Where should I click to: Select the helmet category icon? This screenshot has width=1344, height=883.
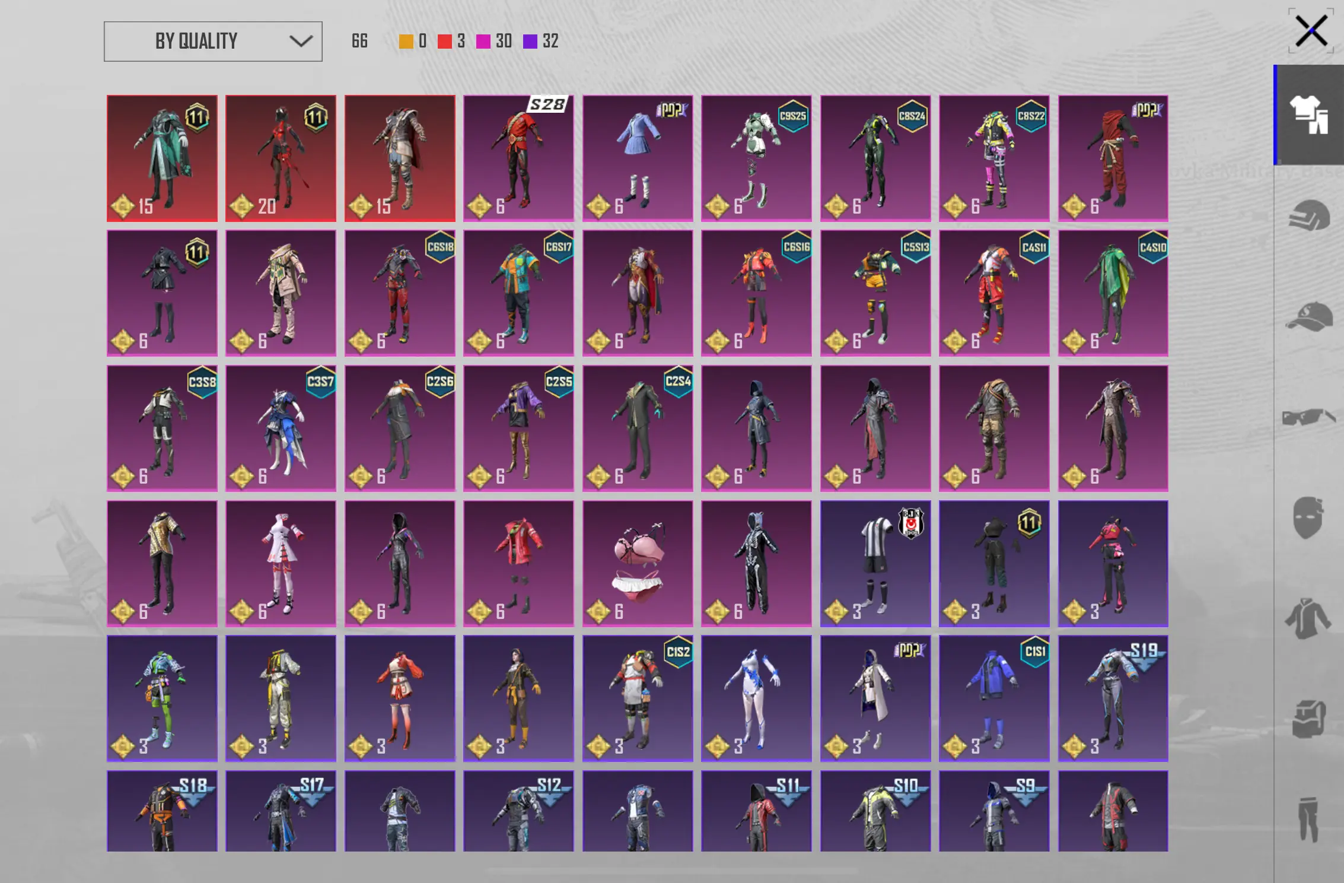[x=1309, y=215]
